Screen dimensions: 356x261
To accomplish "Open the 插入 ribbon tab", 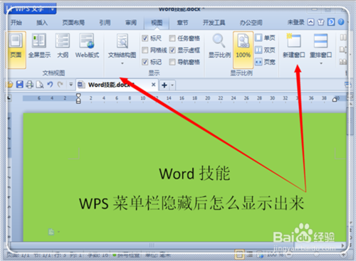I will click(x=42, y=23).
